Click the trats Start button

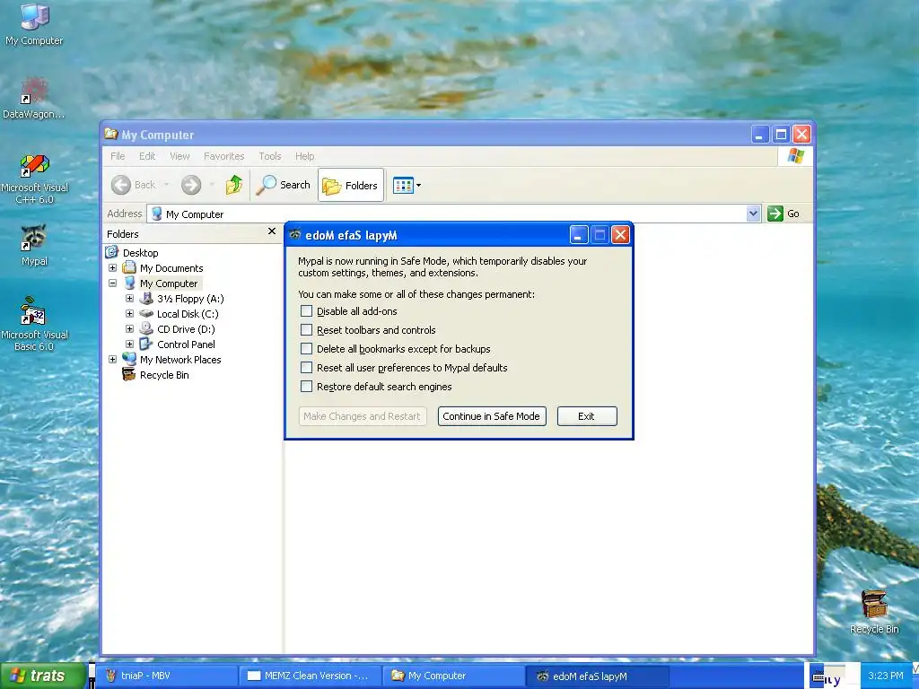click(42, 676)
